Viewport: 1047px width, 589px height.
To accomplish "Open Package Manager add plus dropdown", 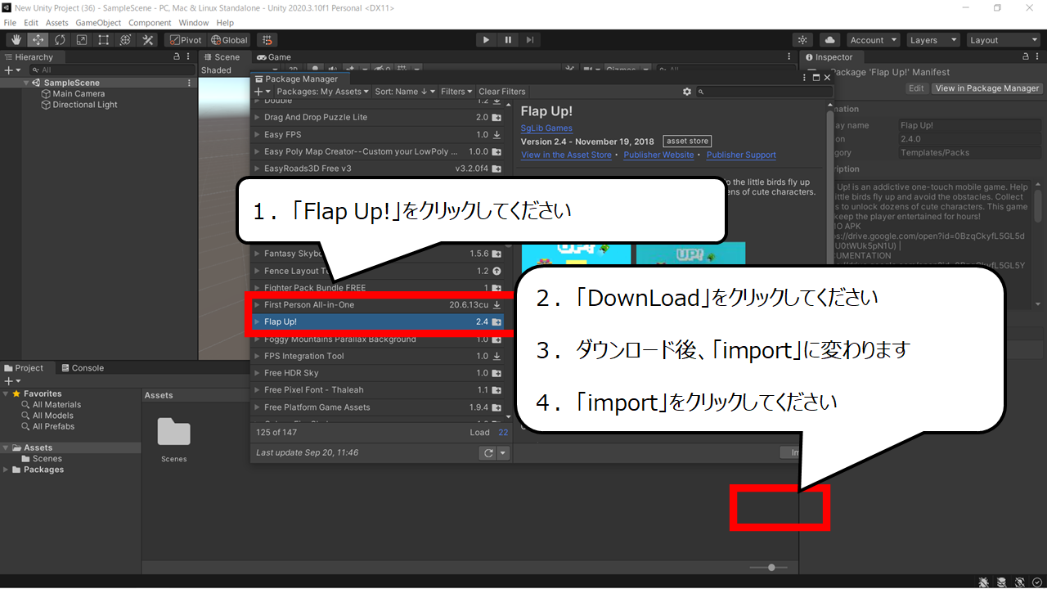I will coord(262,92).
